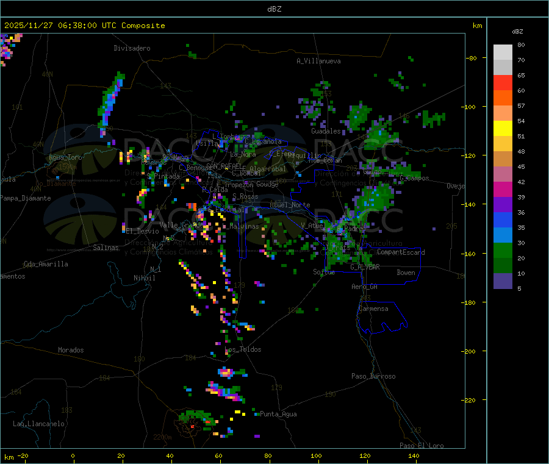Click the 'Carmensa' map label
Screen dimensions: 549x464
[373, 309]
